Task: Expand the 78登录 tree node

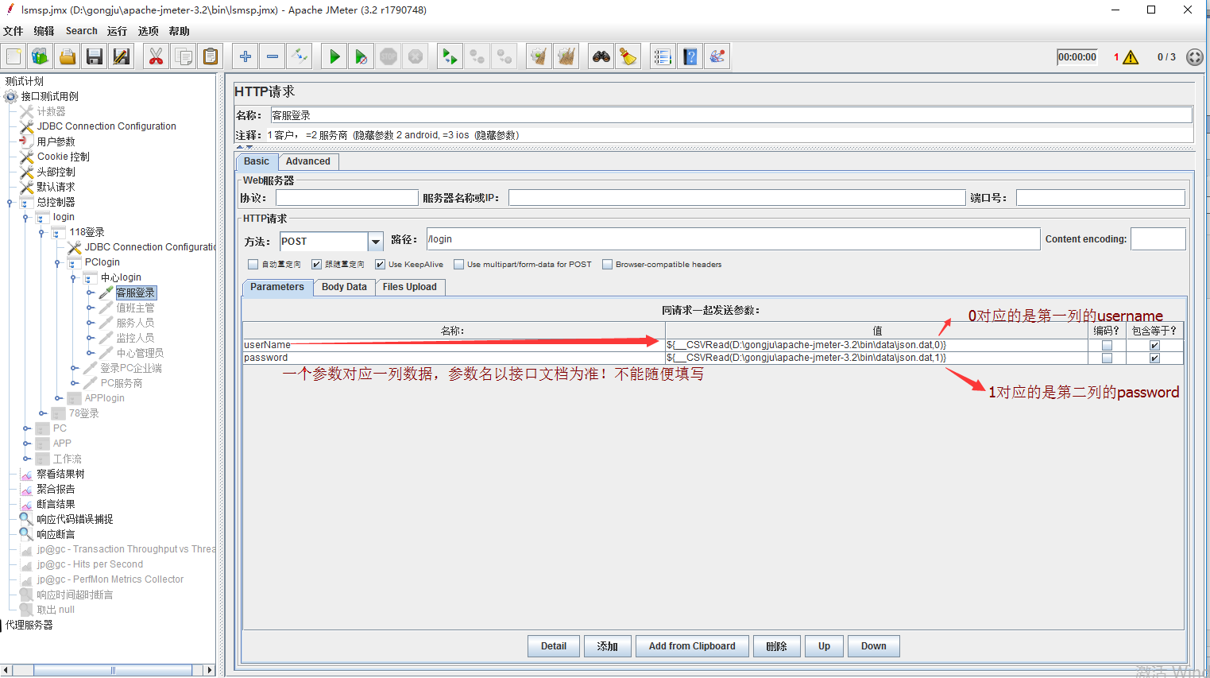Action: (42, 413)
